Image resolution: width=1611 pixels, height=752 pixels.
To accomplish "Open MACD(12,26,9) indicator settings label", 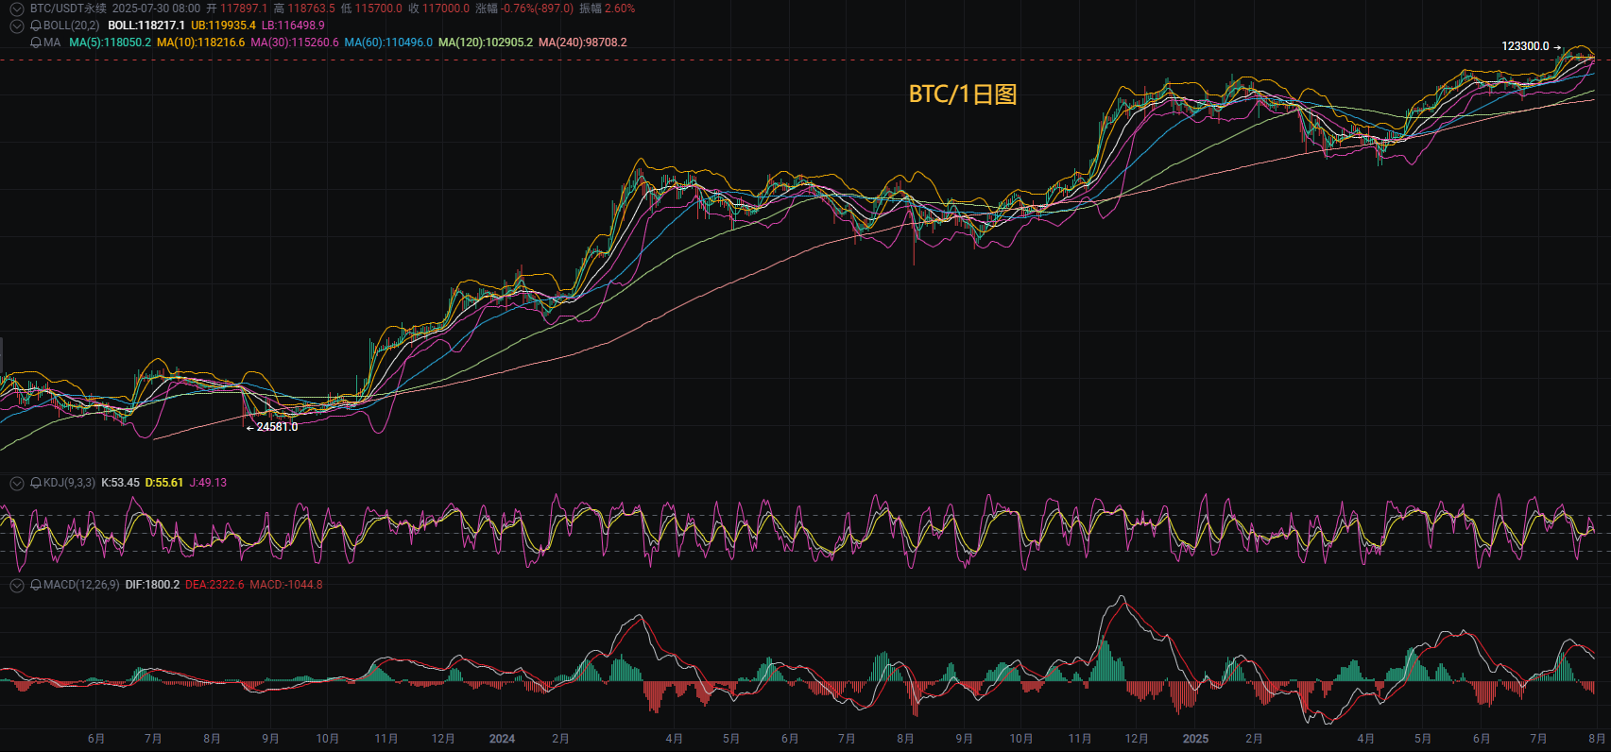I will click(x=81, y=585).
